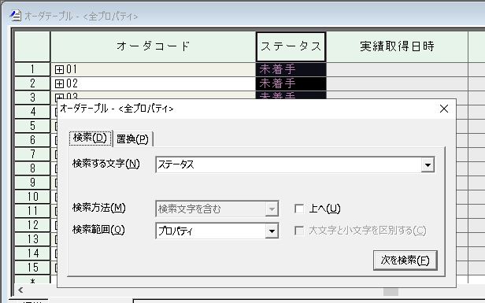Select row header 2
The image size is (485, 303).
32,83
